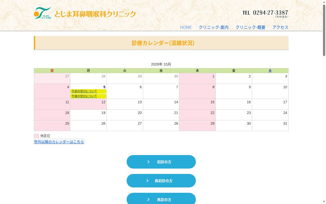Select date 1 in the calendar
This screenshot has width=326, height=204.
point(197,79)
